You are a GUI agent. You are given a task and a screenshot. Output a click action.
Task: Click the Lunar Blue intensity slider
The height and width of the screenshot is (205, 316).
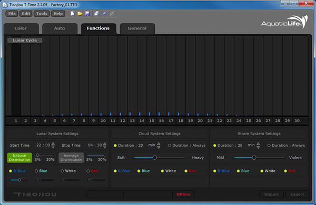45,180
